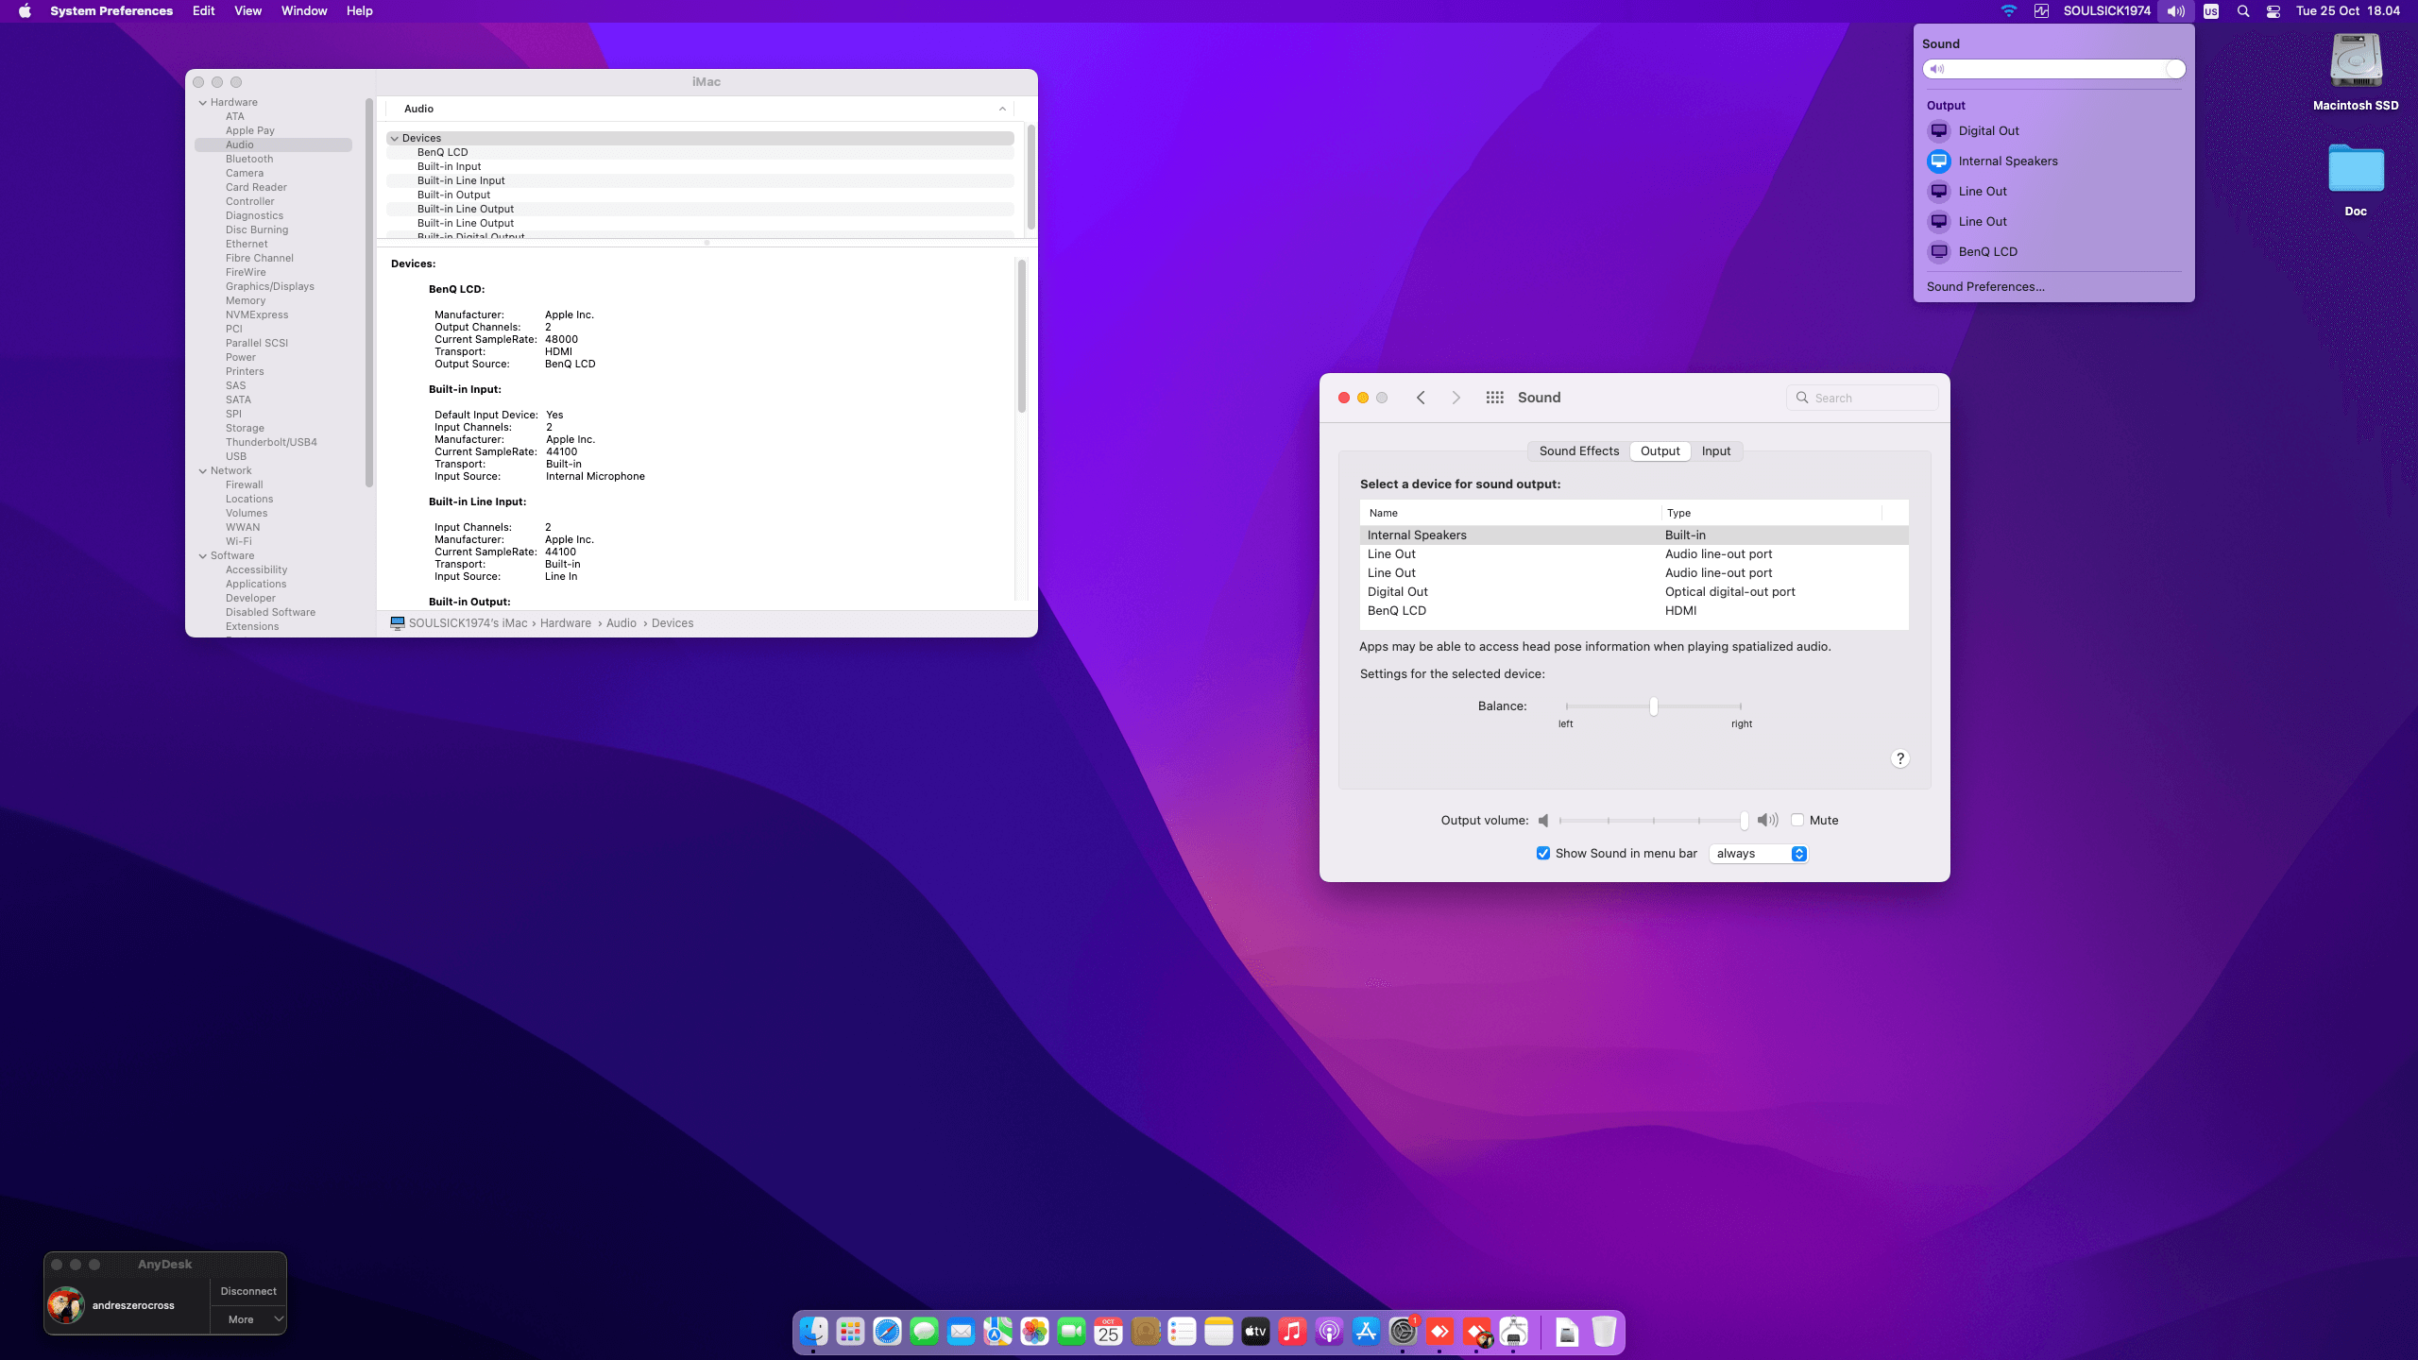The width and height of the screenshot is (2418, 1360).
Task: Open Notes from the Dock
Action: [x=1218, y=1332]
